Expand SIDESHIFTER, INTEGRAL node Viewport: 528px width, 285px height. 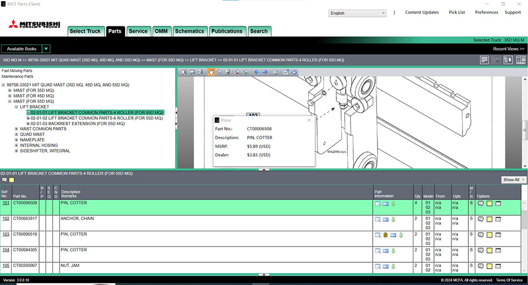16,151
